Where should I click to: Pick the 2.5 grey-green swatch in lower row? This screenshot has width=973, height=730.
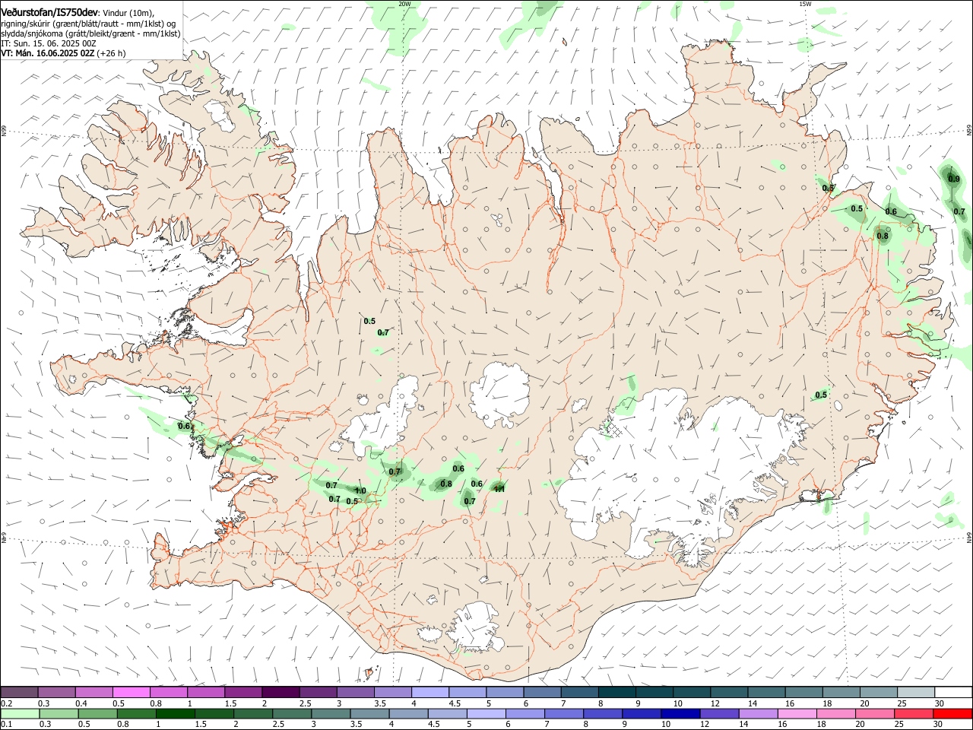pos(292,714)
